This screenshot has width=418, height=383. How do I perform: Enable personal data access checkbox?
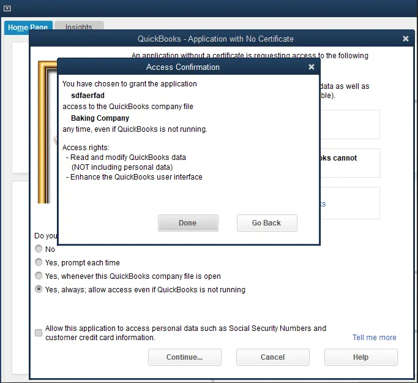[39, 333]
